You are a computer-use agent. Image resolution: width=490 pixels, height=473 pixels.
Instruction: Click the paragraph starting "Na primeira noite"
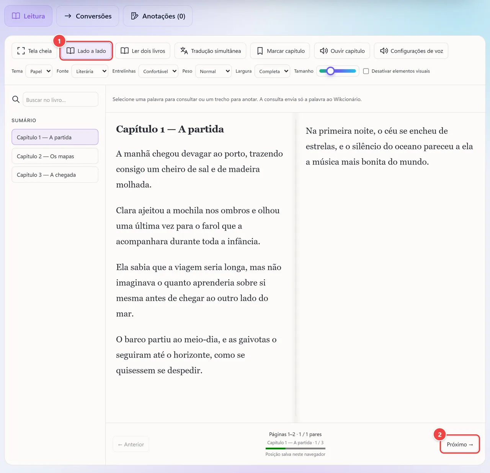[x=389, y=146]
